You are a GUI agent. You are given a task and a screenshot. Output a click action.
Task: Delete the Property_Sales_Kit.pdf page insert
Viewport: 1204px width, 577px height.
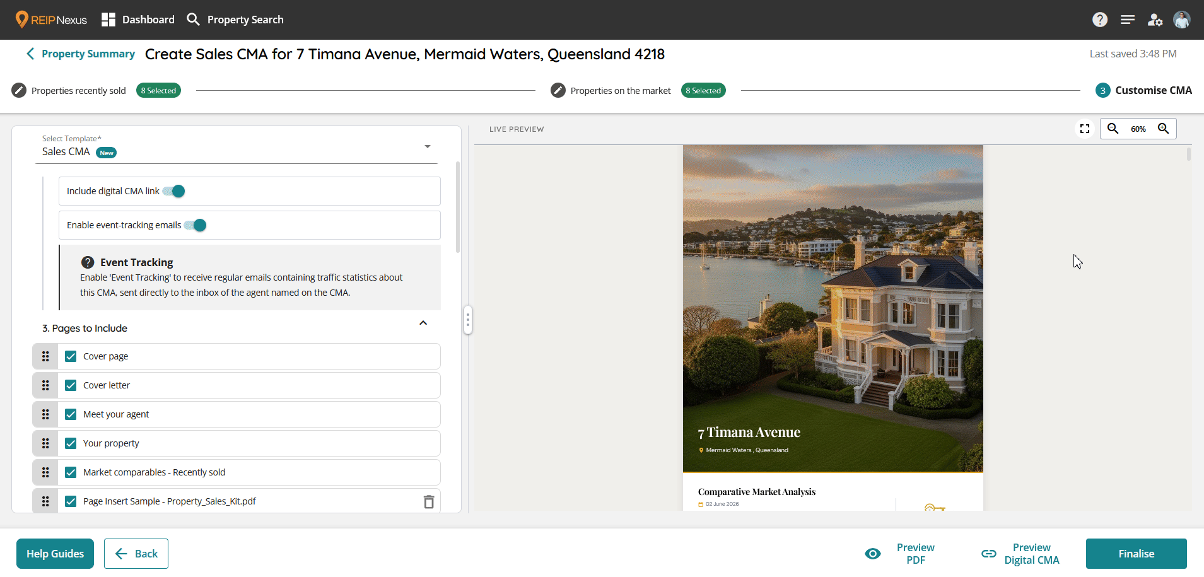click(429, 501)
